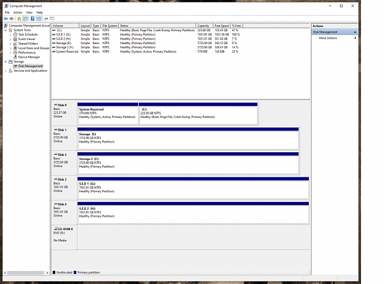
Task: Select the S.E.D 1 (G:) volume row
Action: pyautogui.click(x=147, y=34)
